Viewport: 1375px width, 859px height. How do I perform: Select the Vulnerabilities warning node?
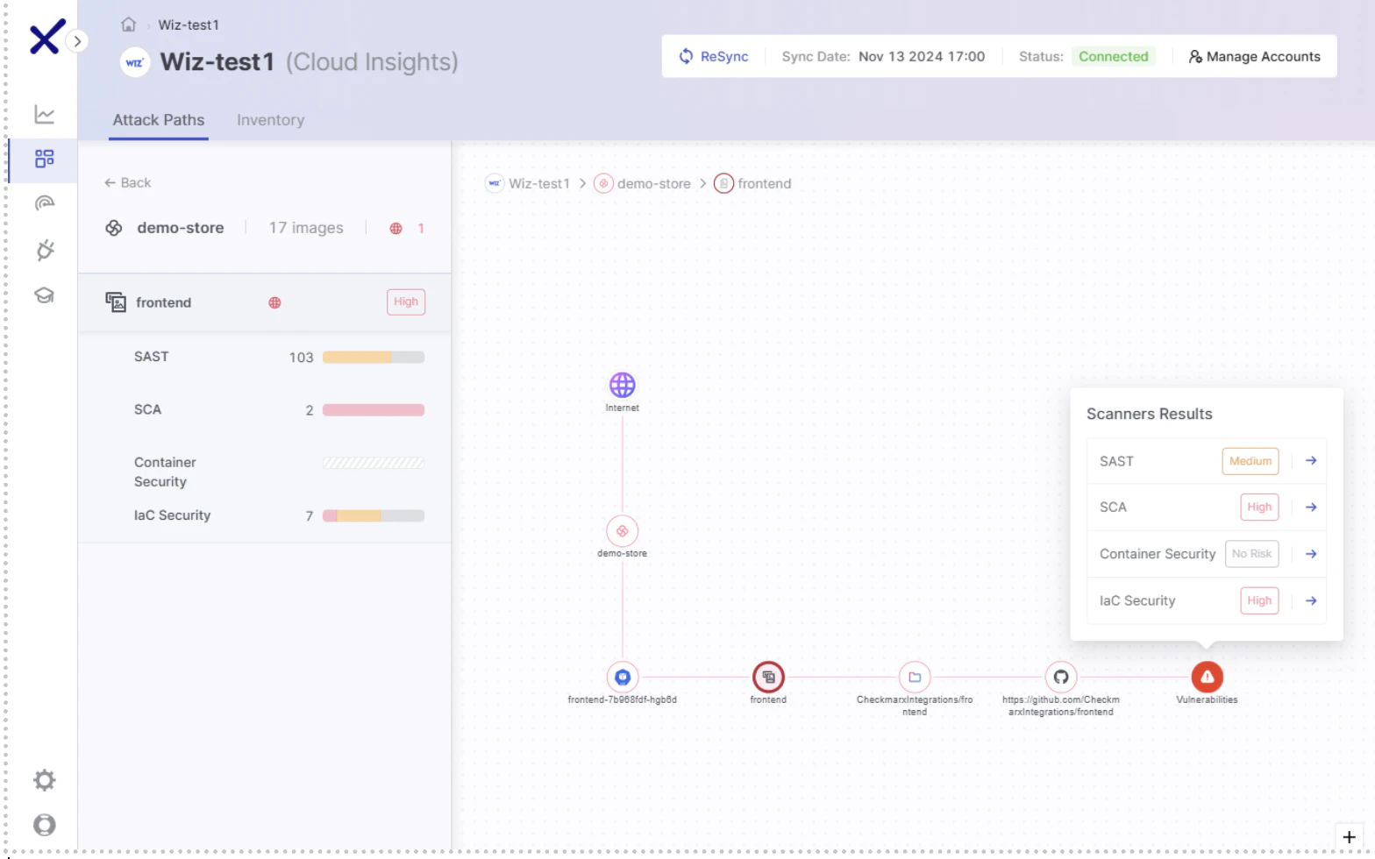coord(1208,677)
